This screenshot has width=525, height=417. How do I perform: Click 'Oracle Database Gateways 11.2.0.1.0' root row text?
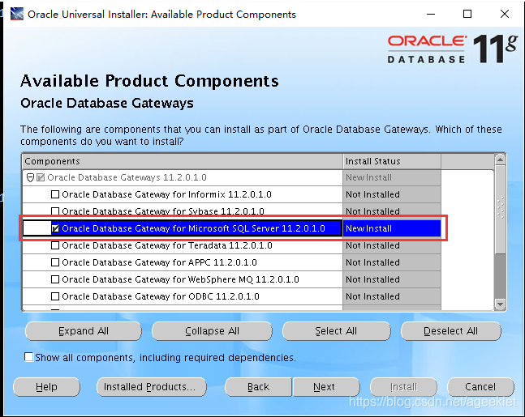[x=127, y=177]
